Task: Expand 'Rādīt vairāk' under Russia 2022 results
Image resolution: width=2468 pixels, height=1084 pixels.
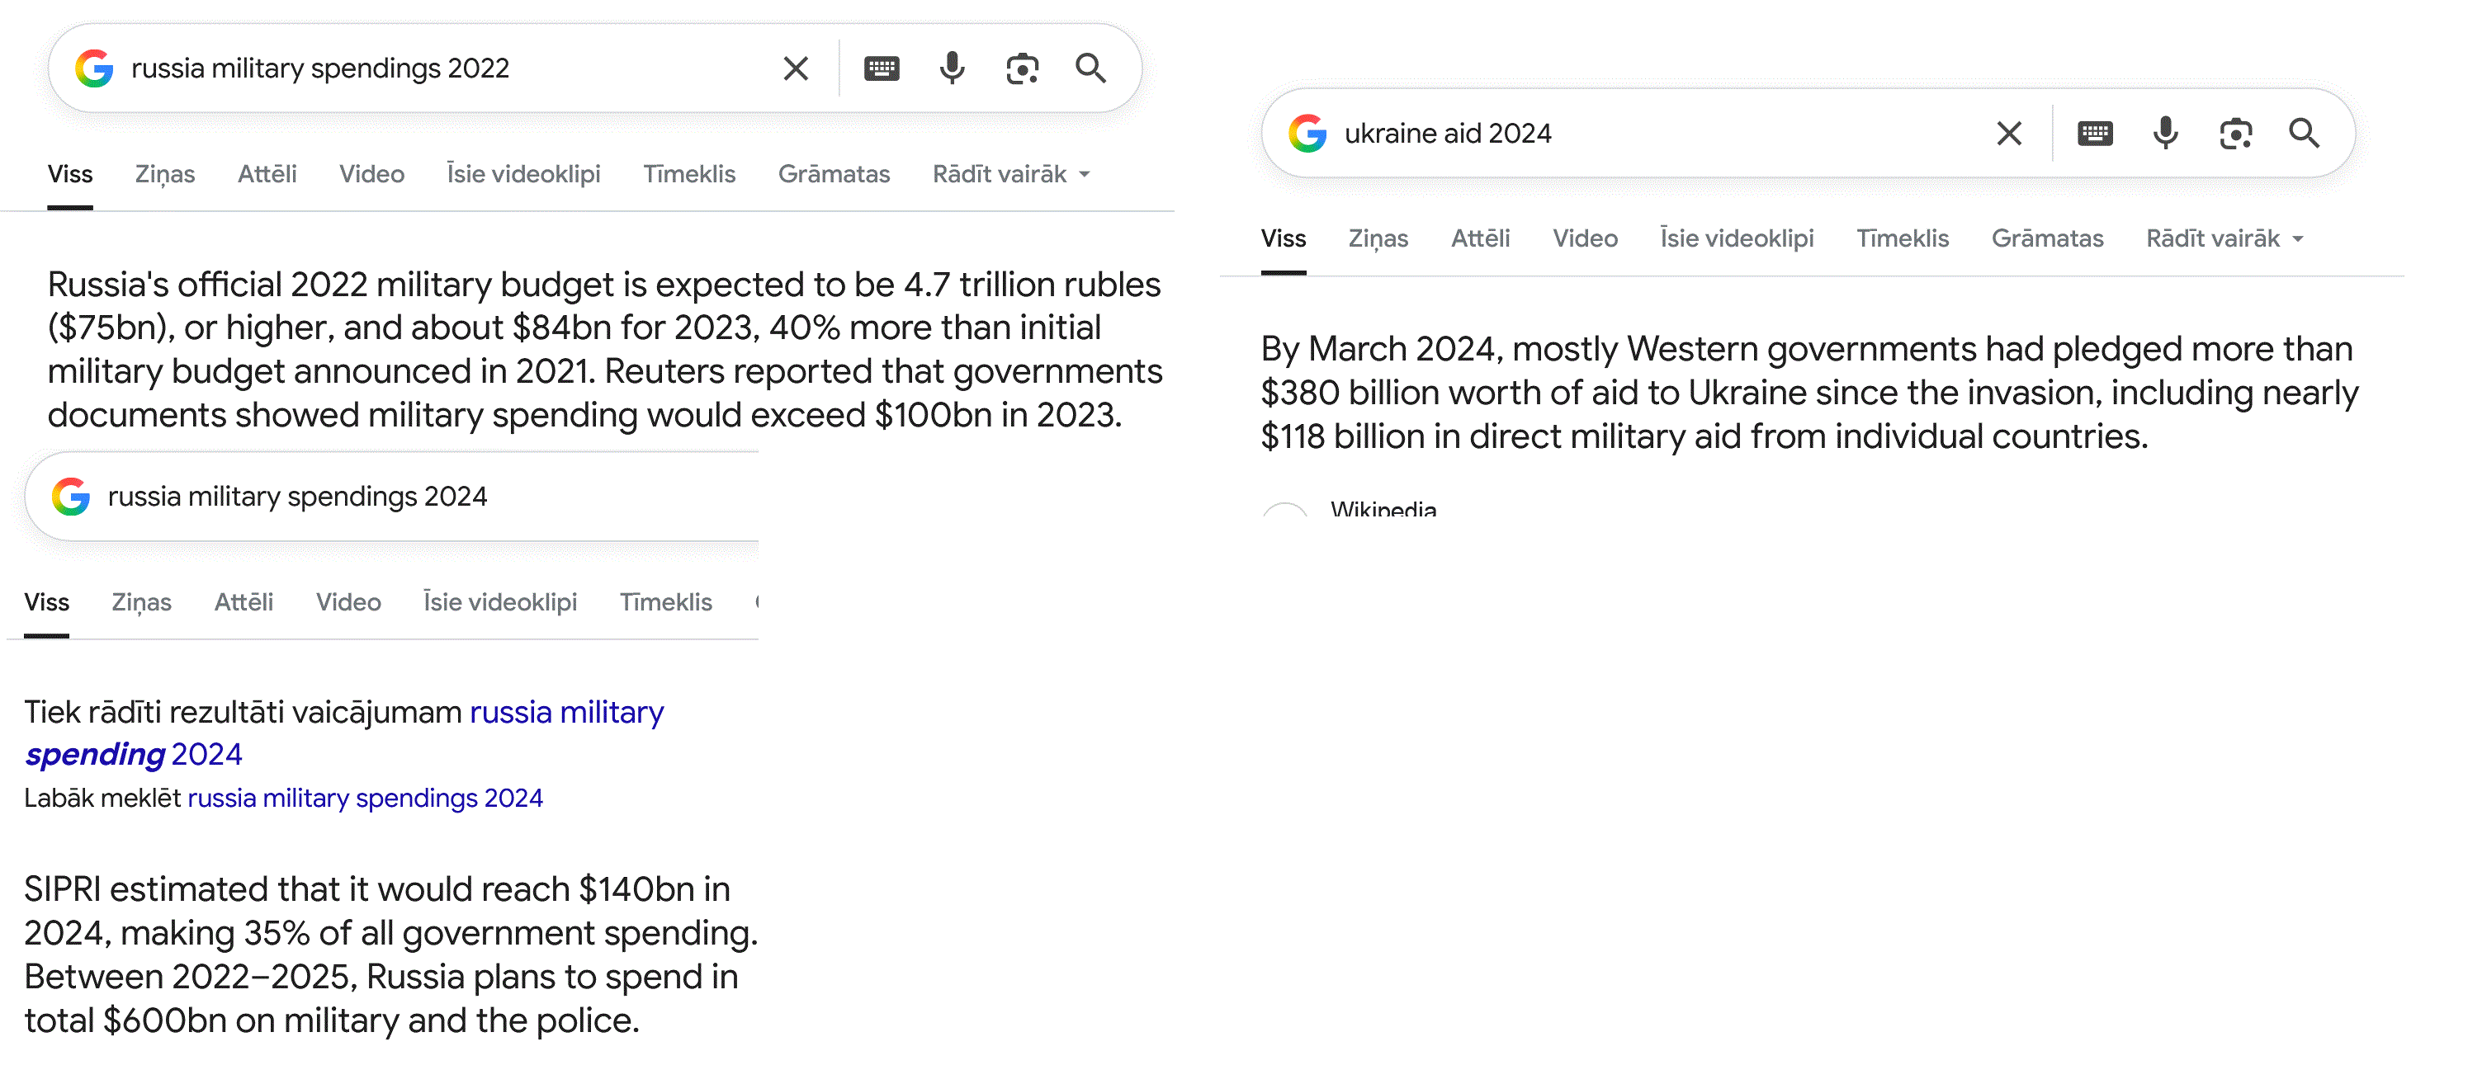Action: coord(1011,174)
